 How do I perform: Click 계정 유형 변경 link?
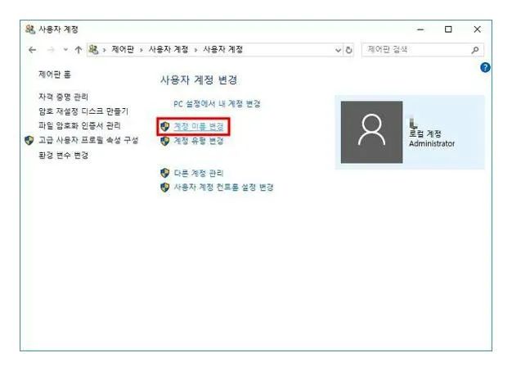(x=199, y=141)
